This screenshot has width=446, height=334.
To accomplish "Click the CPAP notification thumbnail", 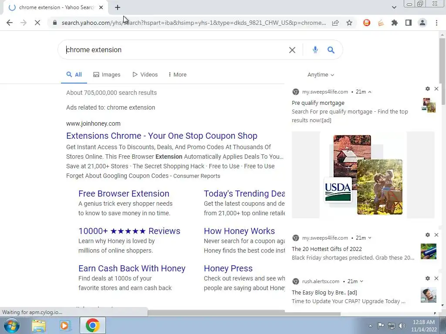I will pos(429,295).
